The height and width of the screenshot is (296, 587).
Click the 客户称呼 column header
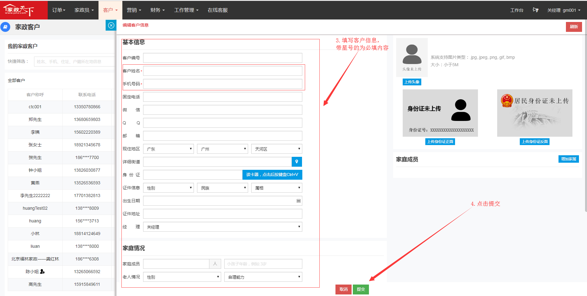[x=35, y=95]
